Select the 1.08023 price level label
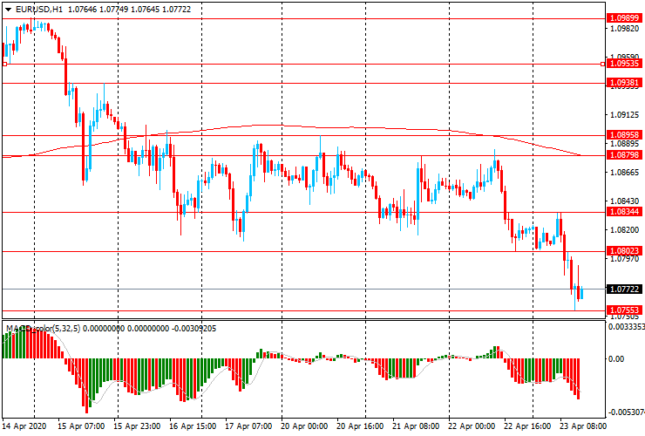This screenshot has height=436, width=645. click(x=624, y=251)
